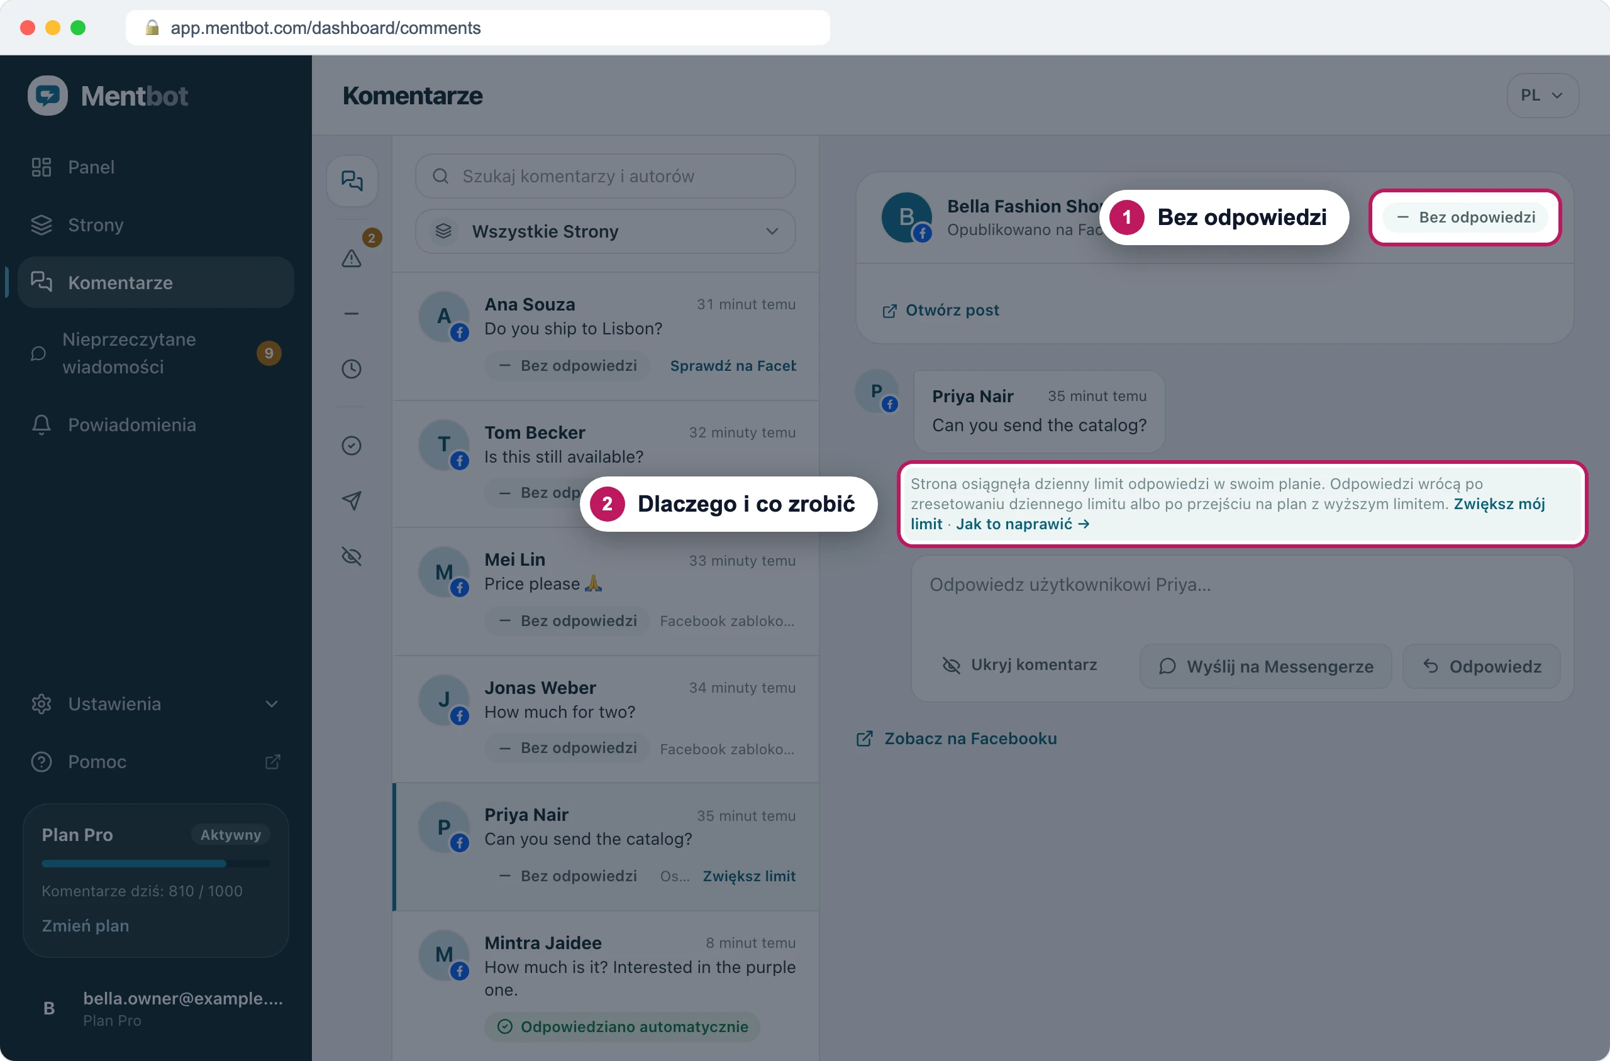This screenshot has height=1061, width=1610.
Task: Click Ukryj komentarz button
Action: 1019,665
